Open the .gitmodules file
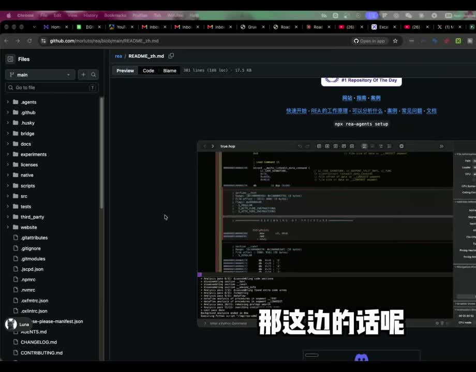The height and width of the screenshot is (372, 476). [x=33, y=259]
